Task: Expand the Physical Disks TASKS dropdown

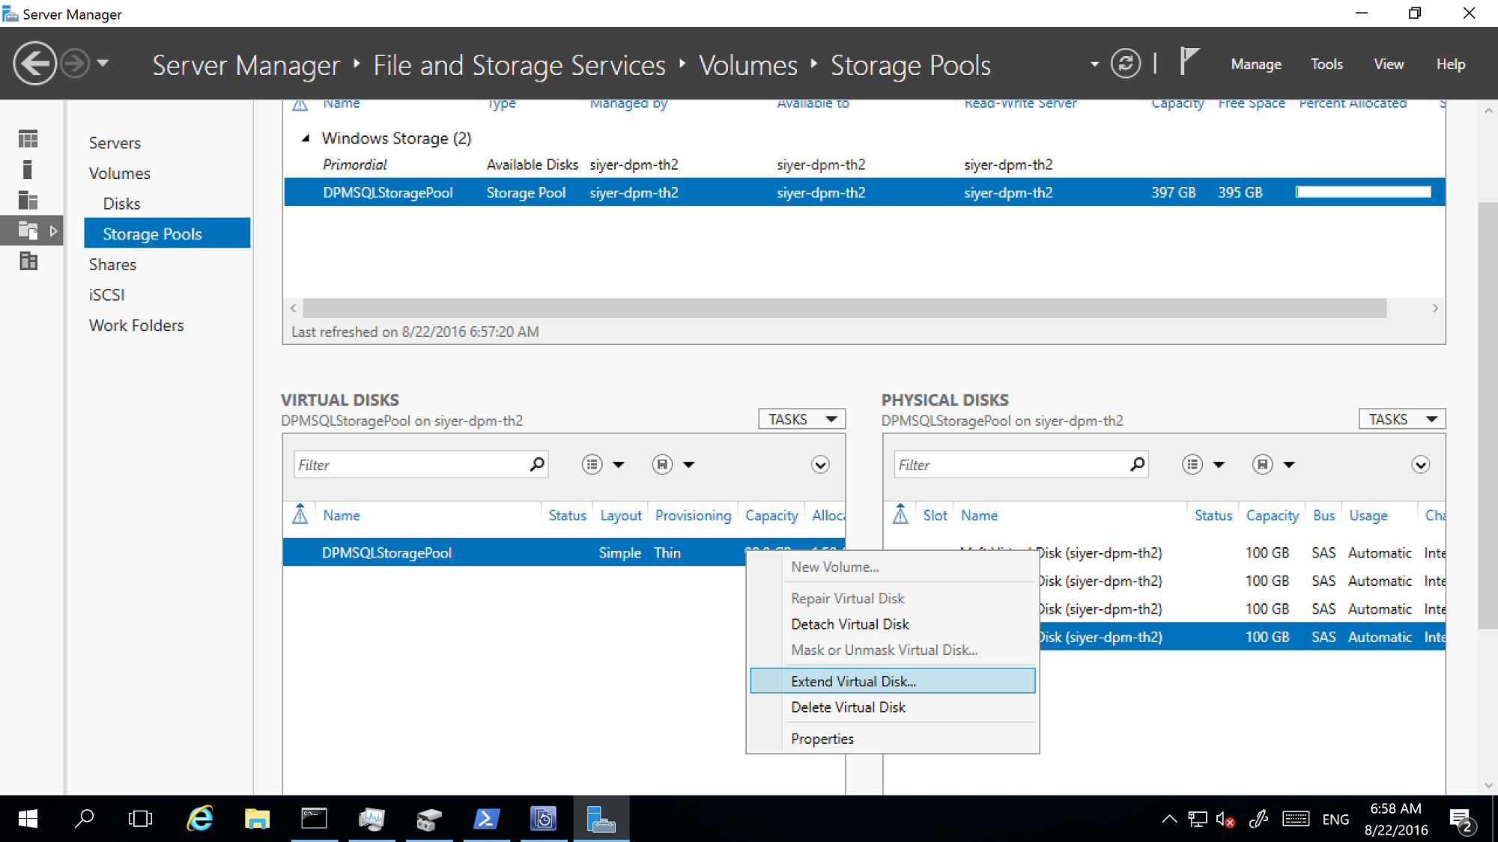Action: point(1401,418)
